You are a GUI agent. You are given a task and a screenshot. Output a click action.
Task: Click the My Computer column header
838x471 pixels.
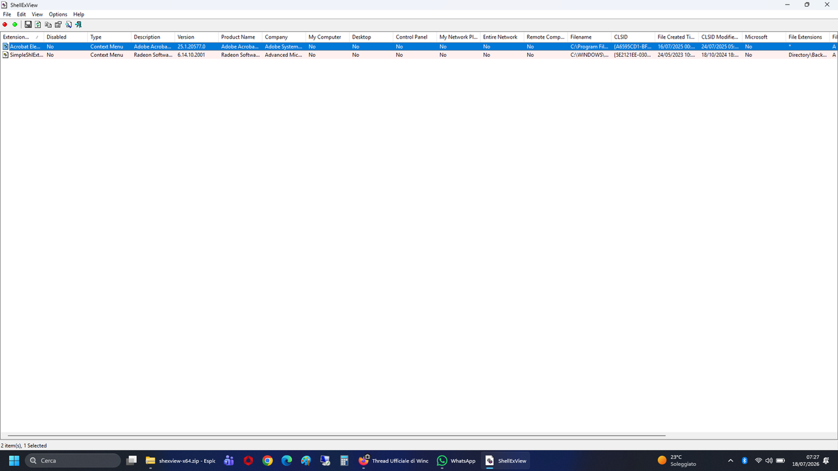tap(327, 37)
